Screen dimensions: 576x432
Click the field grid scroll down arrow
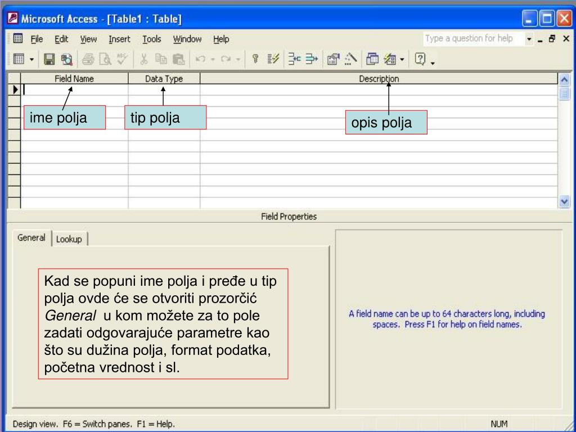[564, 201]
